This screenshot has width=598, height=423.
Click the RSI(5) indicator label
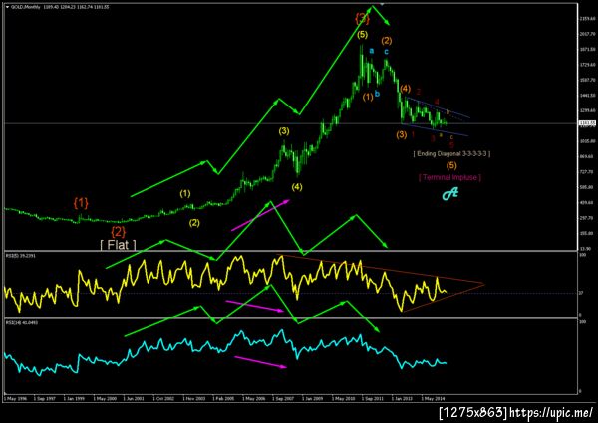coord(21,256)
